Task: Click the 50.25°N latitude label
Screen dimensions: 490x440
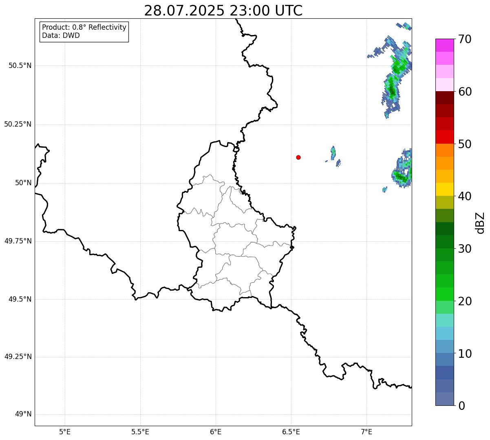Action: pyautogui.click(x=18, y=124)
